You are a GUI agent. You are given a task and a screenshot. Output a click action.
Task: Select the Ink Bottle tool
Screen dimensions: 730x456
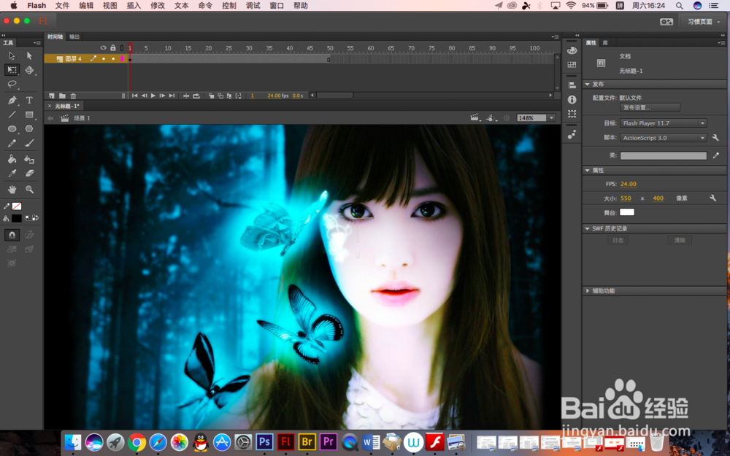point(29,159)
